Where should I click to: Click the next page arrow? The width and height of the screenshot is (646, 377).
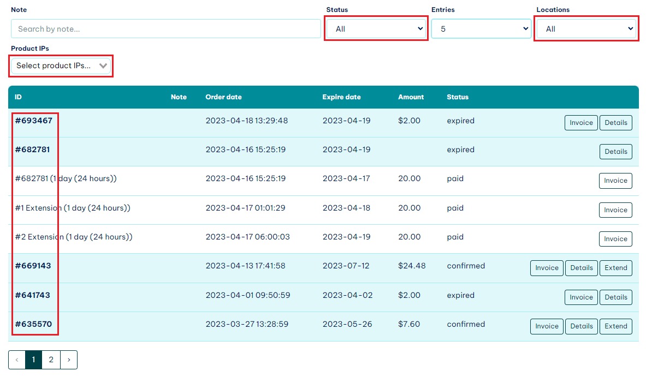pos(69,360)
